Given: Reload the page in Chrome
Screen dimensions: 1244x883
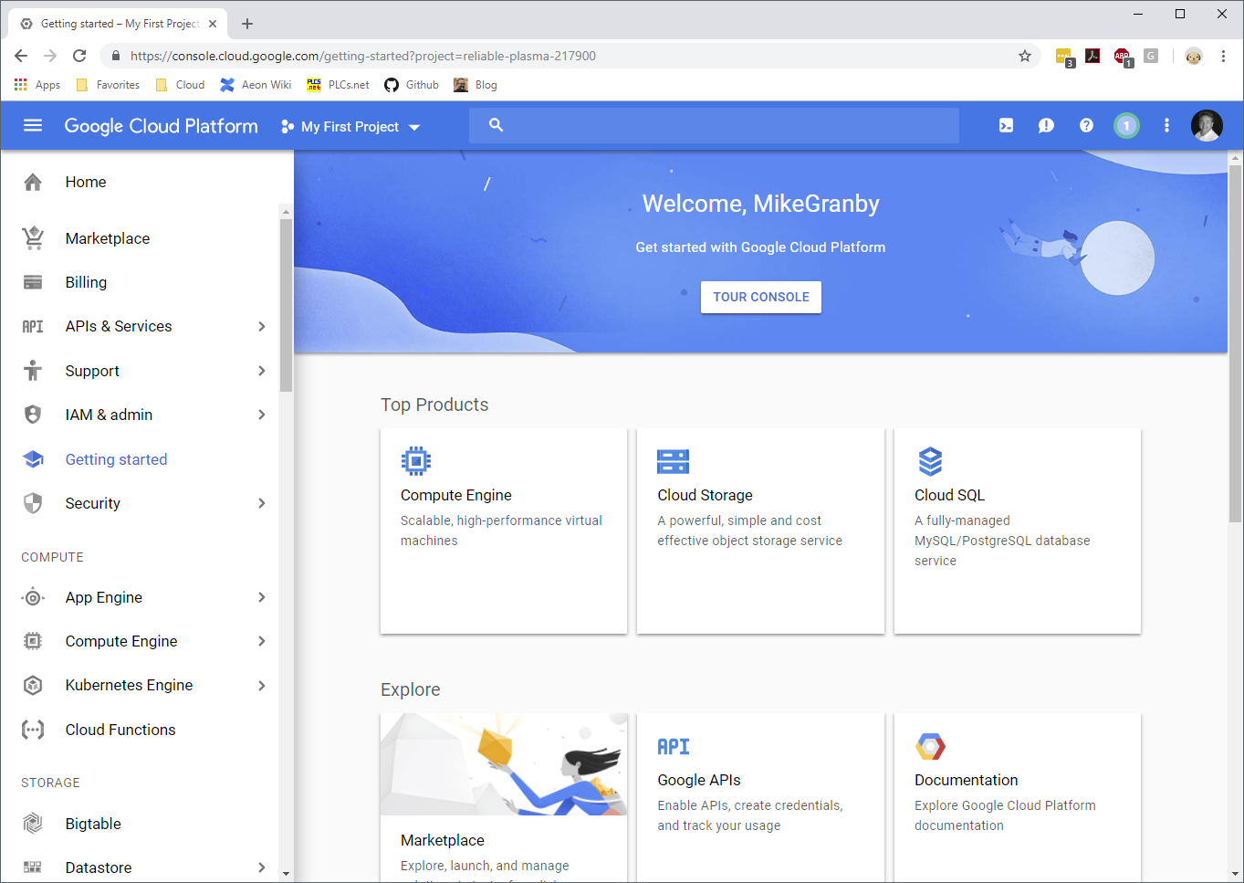Looking at the screenshot, I should (x=79, y=56).
